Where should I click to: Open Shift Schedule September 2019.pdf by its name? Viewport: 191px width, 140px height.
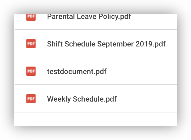tap(106, 44)
